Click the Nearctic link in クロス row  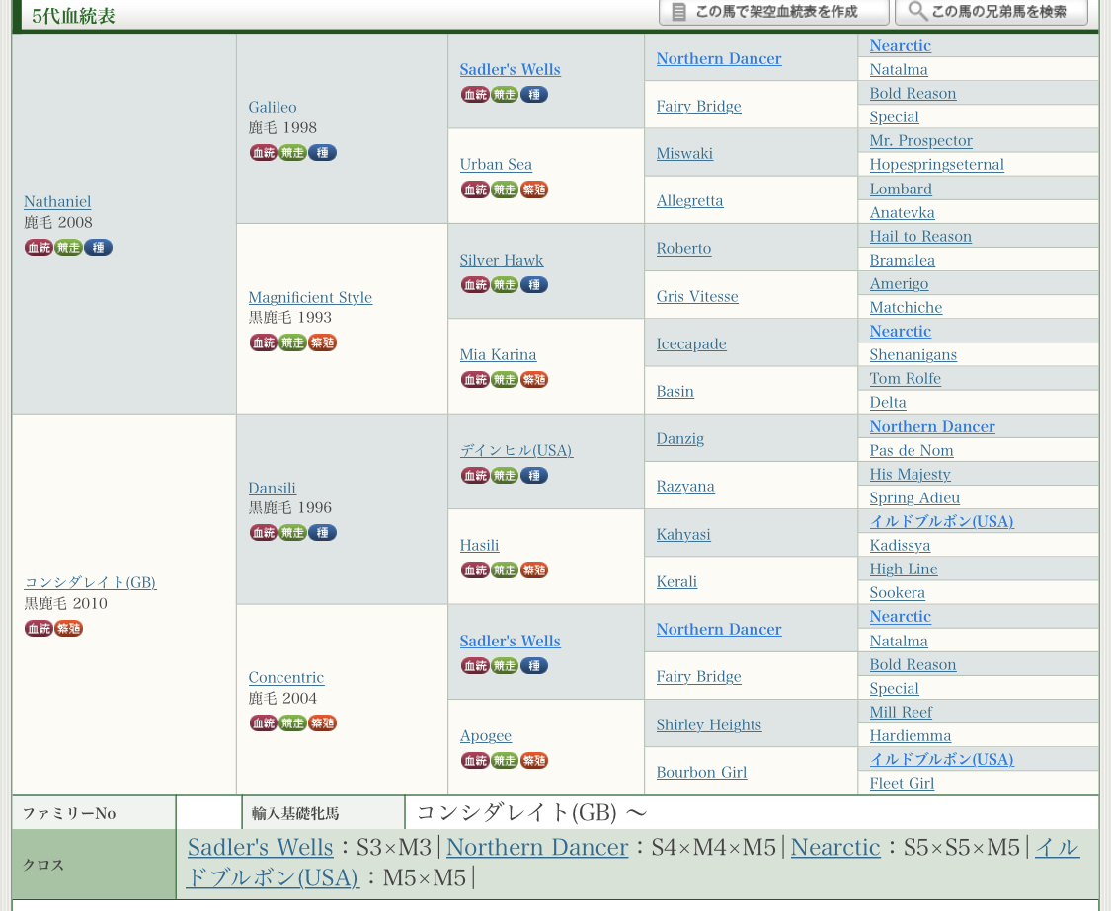point(834,847)
